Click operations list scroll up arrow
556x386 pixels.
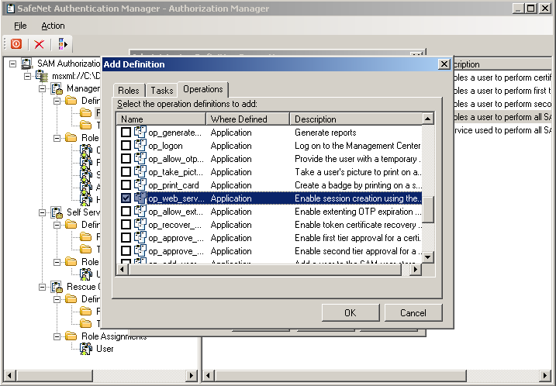pyautogui.click(x=428, y=119)
